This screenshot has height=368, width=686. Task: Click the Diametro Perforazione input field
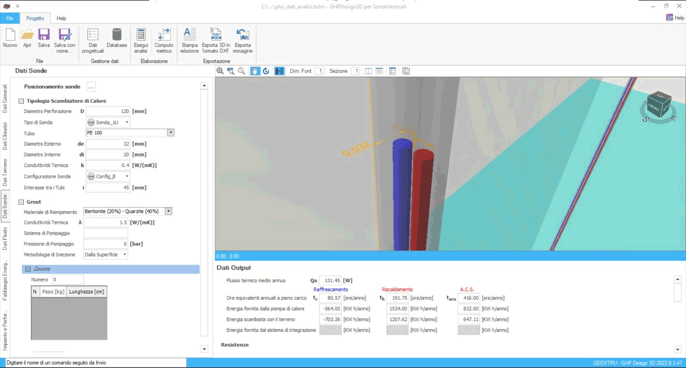[108, 112]
